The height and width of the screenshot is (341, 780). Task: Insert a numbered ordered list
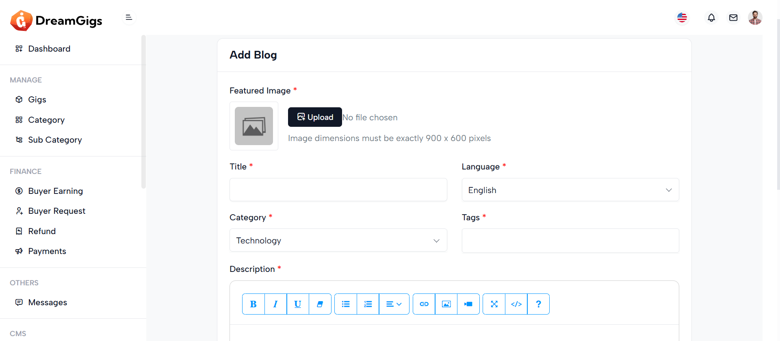pos(368,304)
